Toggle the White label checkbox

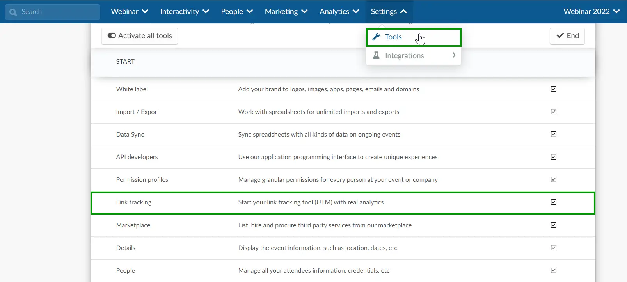coord(553,89)
